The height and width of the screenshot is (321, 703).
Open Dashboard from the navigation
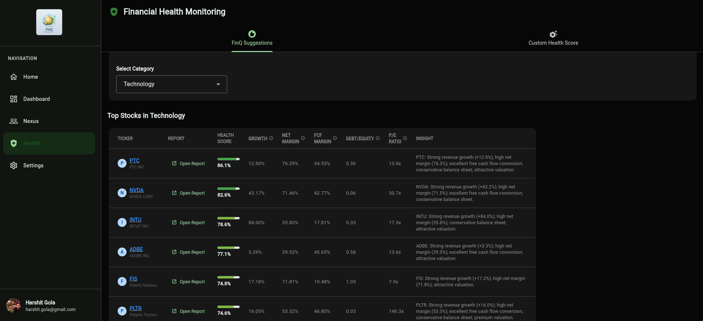49,99
